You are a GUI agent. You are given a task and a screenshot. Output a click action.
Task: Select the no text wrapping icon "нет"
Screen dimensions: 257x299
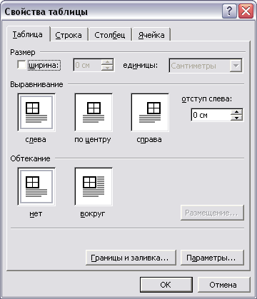pos(36,186)
